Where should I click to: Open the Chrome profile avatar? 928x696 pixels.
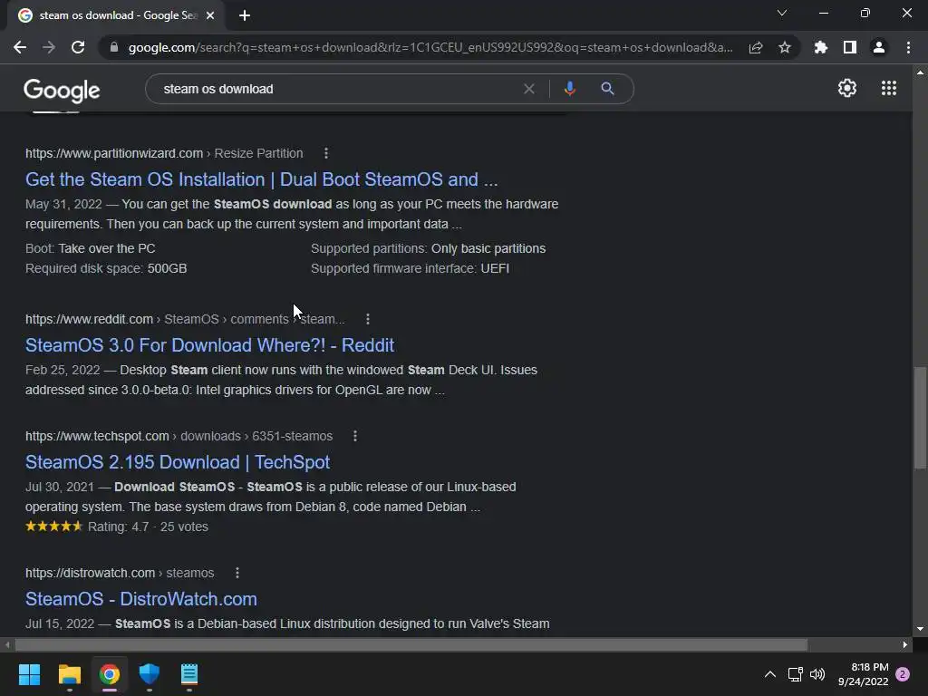(x=879, y=47)
